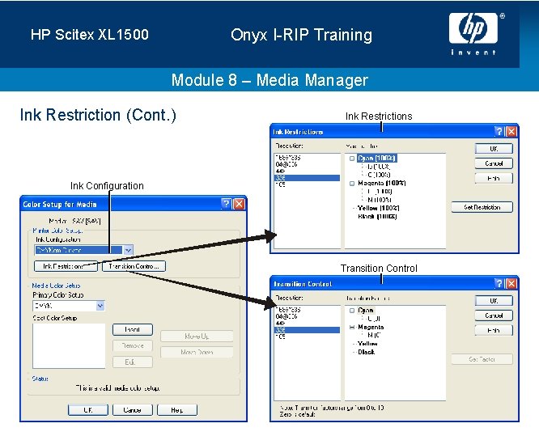Select the first resolution entry in Ink Restrictions list

click(288, 158)
